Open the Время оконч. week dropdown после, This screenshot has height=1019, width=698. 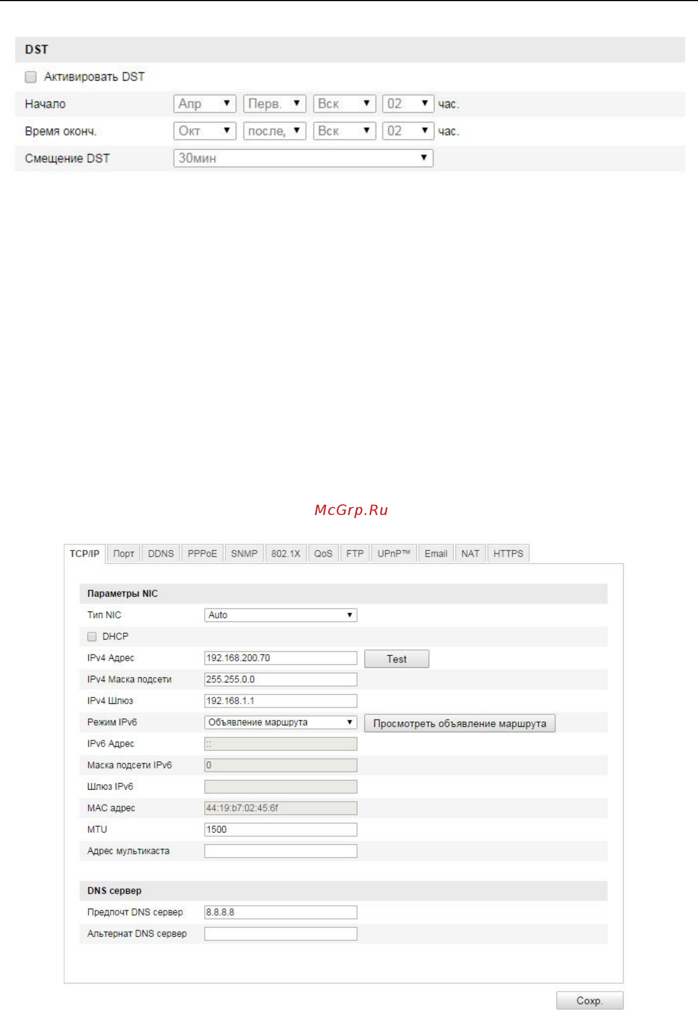(x=274, y=131)
